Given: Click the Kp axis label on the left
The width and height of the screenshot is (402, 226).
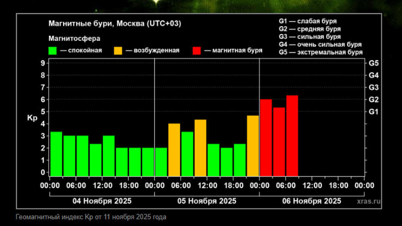Looking at the screenshot, I should click(32, 118).
